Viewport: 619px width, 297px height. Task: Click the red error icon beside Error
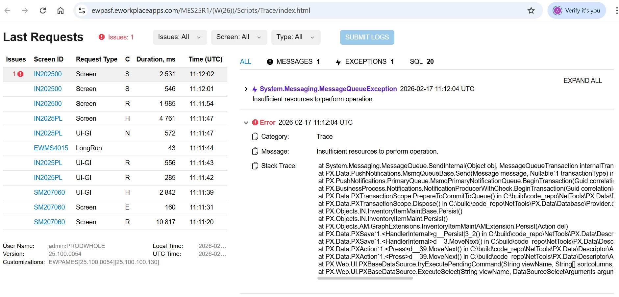click(x=255, y=122)
